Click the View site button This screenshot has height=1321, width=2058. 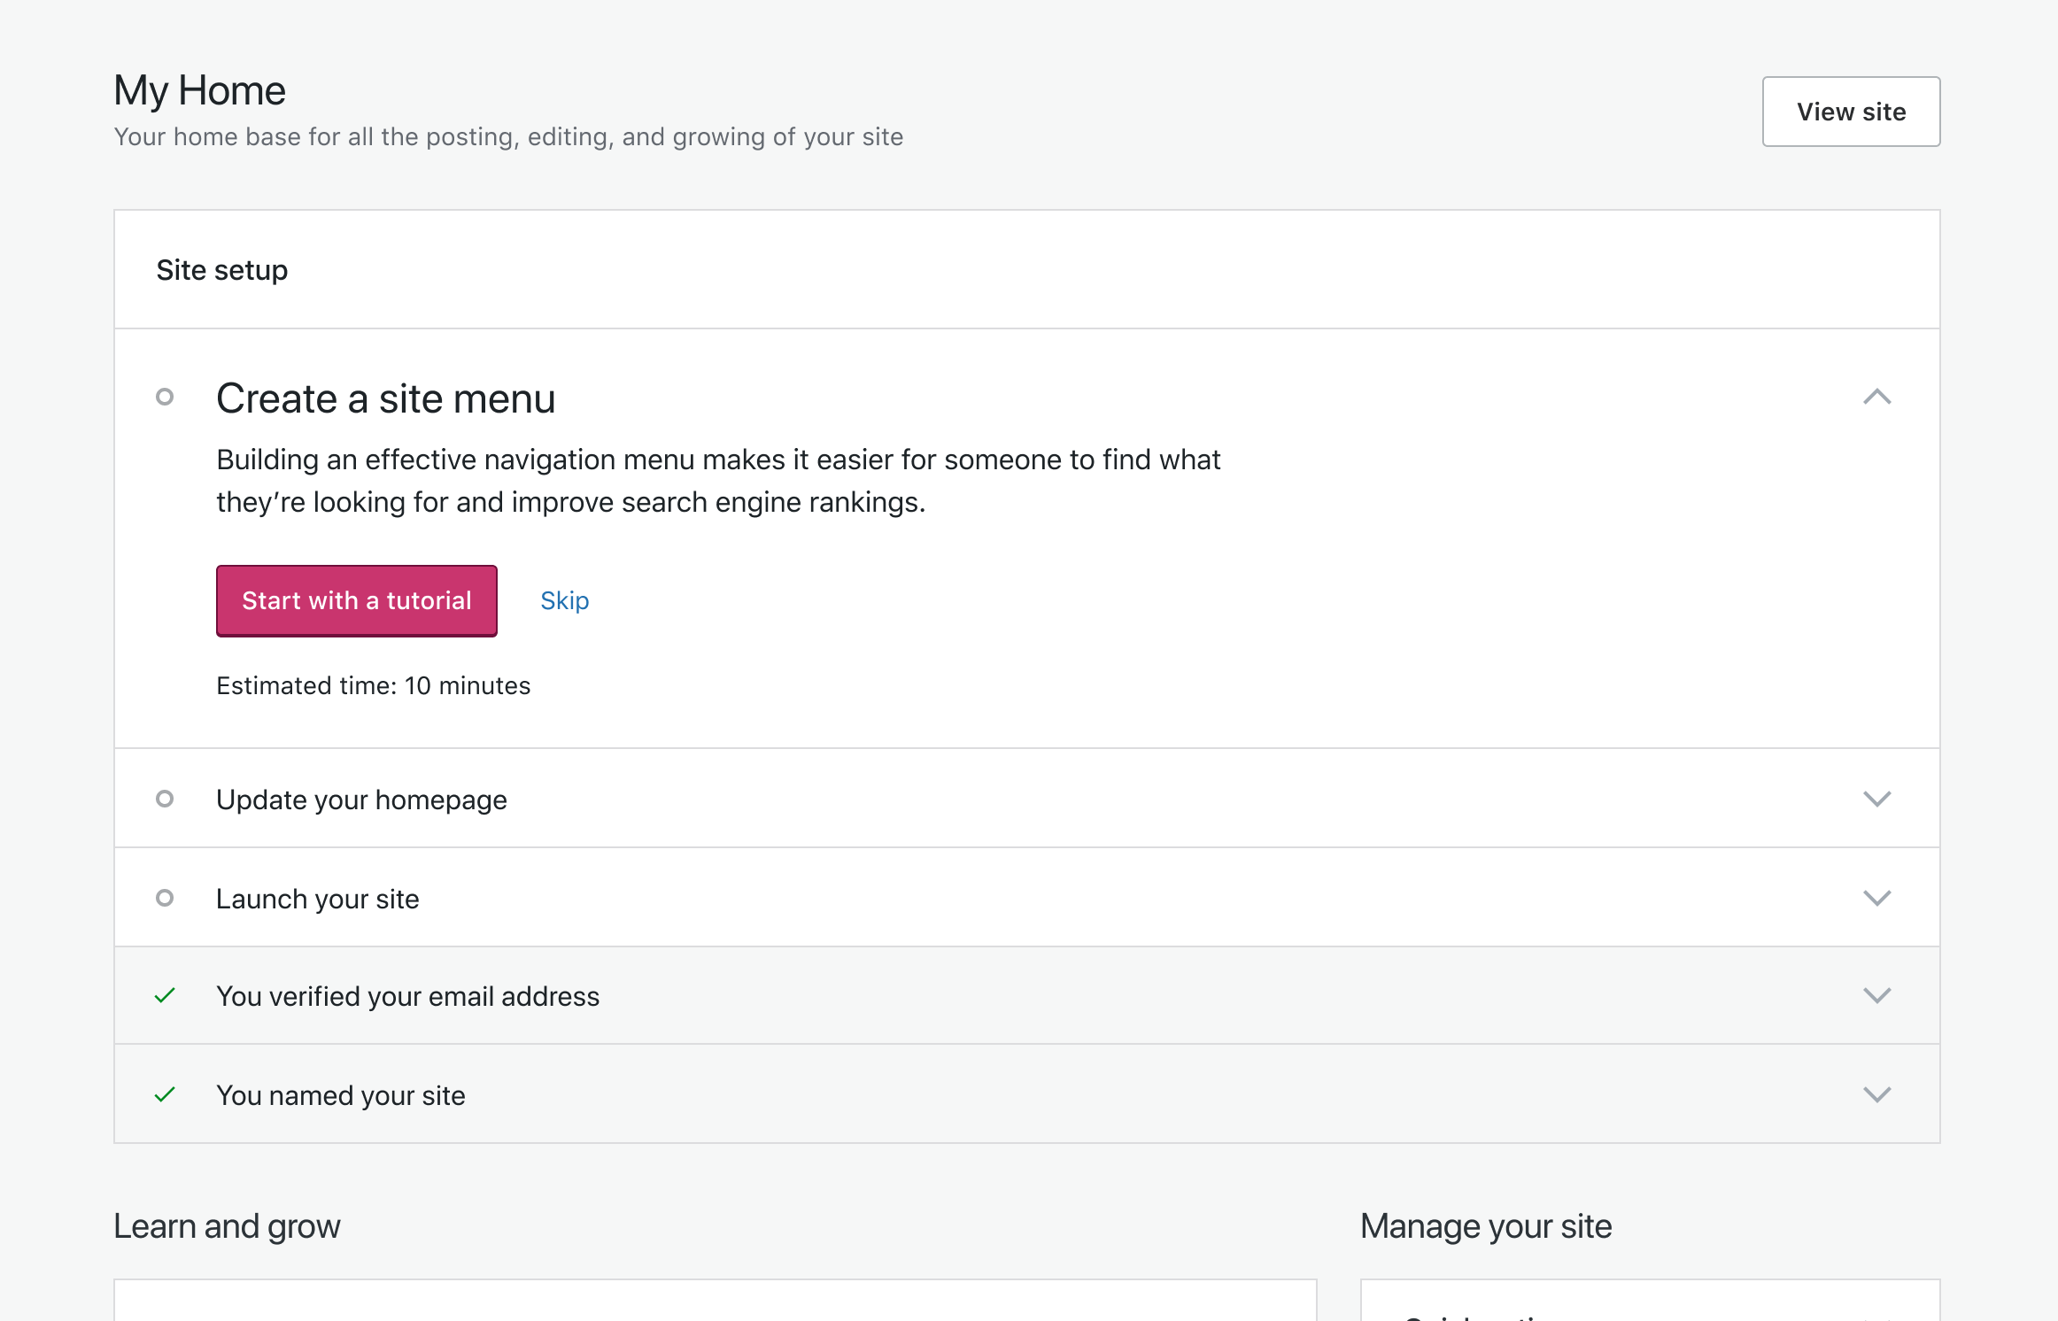[x=1850, y=112]
